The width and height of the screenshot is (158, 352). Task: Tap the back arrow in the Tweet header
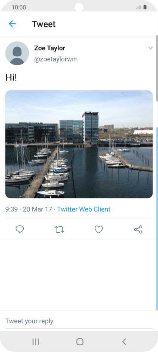pyautogui.click(x=12, y=24)
